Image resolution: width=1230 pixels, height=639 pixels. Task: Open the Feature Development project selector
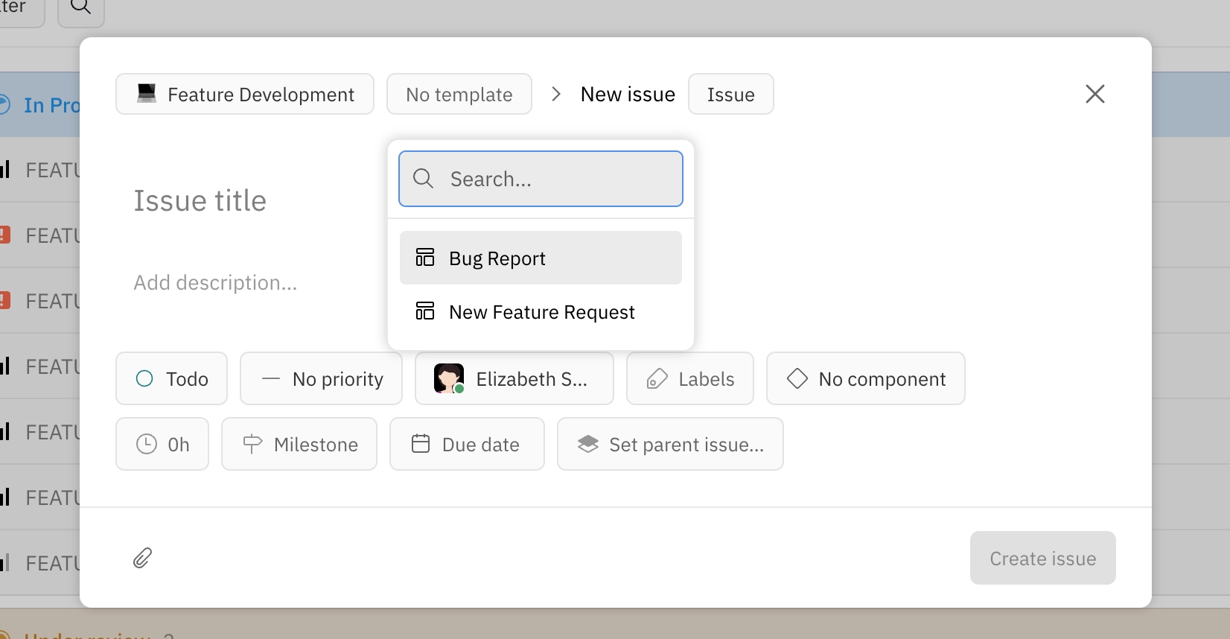(x=244, y=94)
